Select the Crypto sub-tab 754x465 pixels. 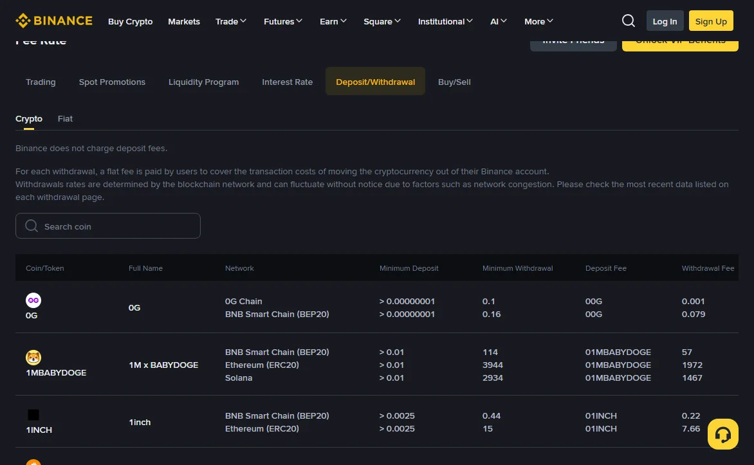coord(29,119)
